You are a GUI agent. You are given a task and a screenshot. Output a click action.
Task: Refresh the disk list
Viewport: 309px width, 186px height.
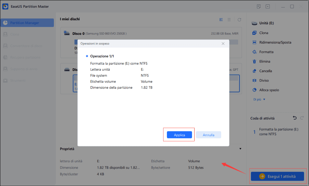239,20
